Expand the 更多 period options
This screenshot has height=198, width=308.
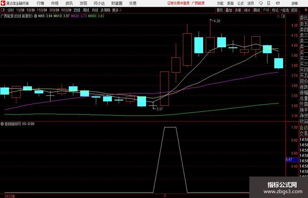pyautogui.click(x=117, y=10)
